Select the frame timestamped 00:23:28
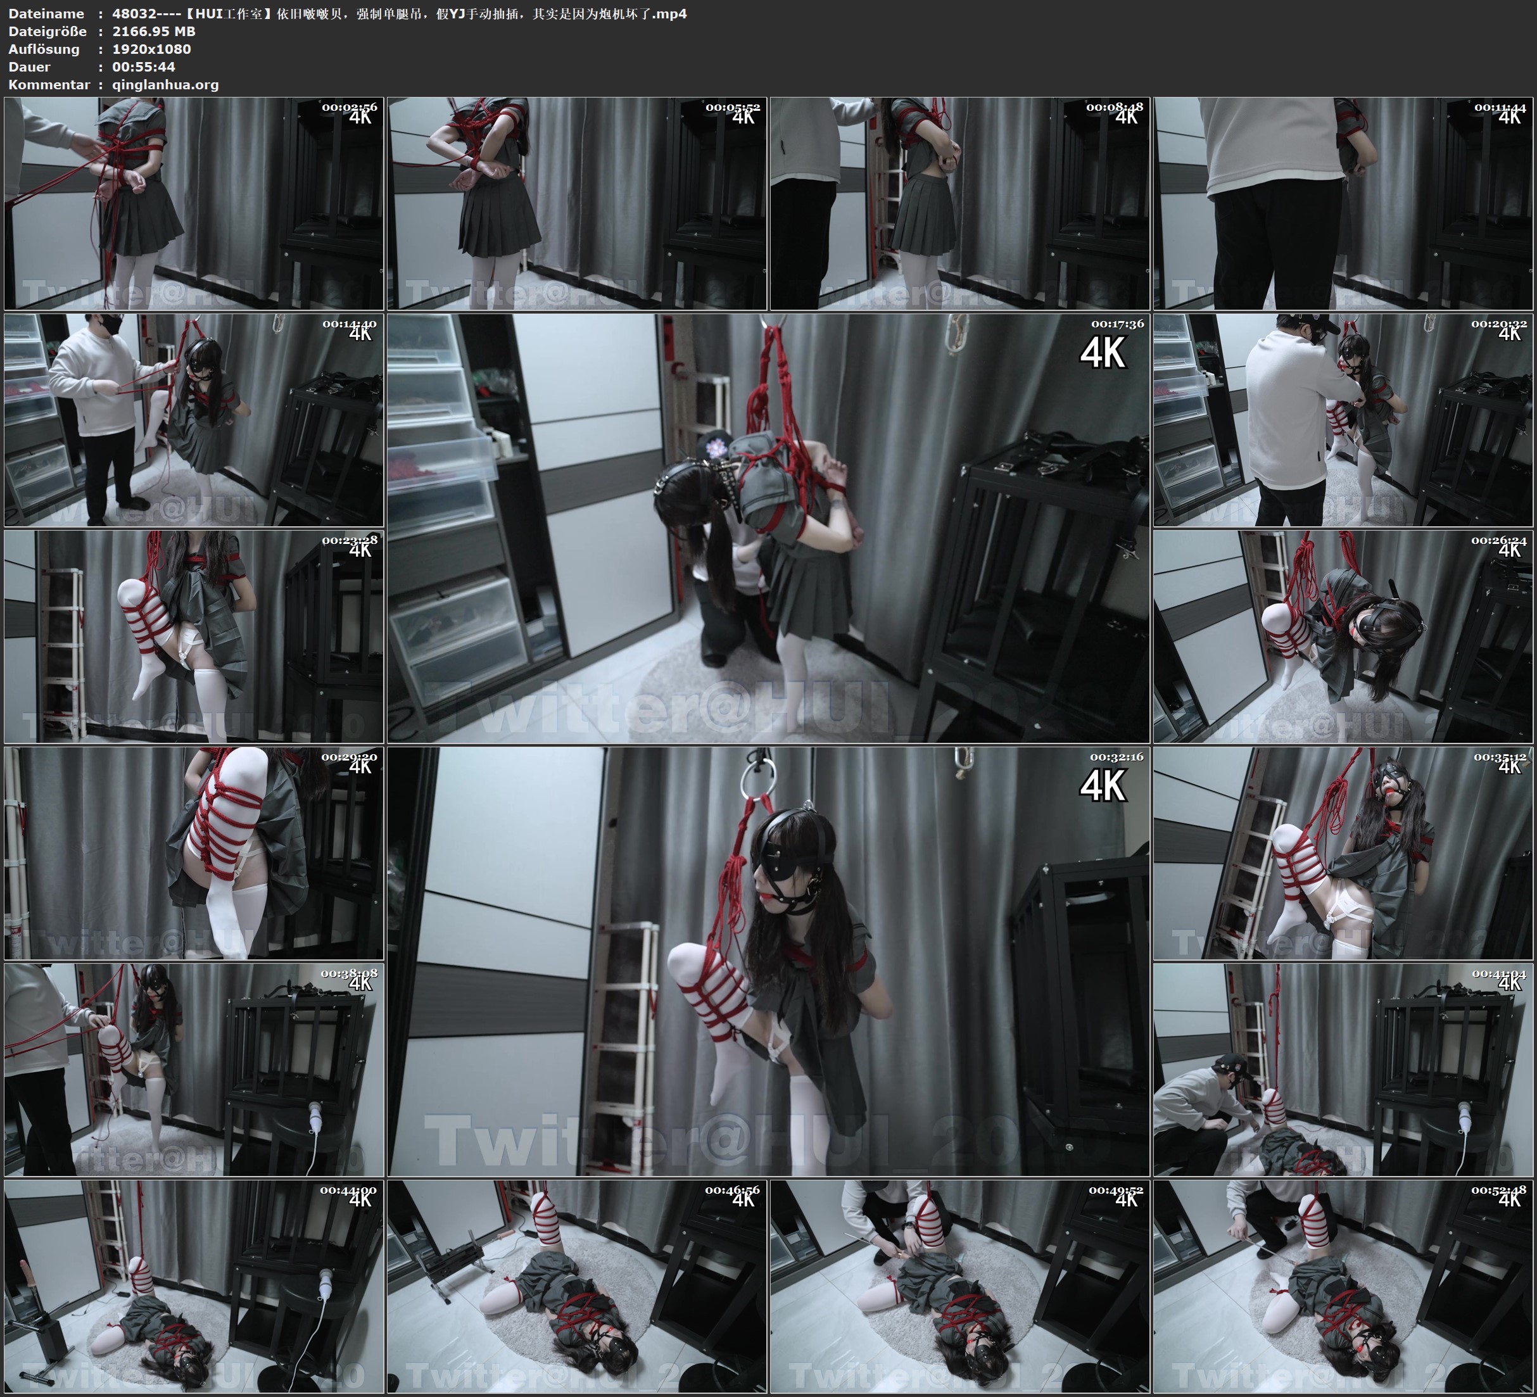 point(194,636)
